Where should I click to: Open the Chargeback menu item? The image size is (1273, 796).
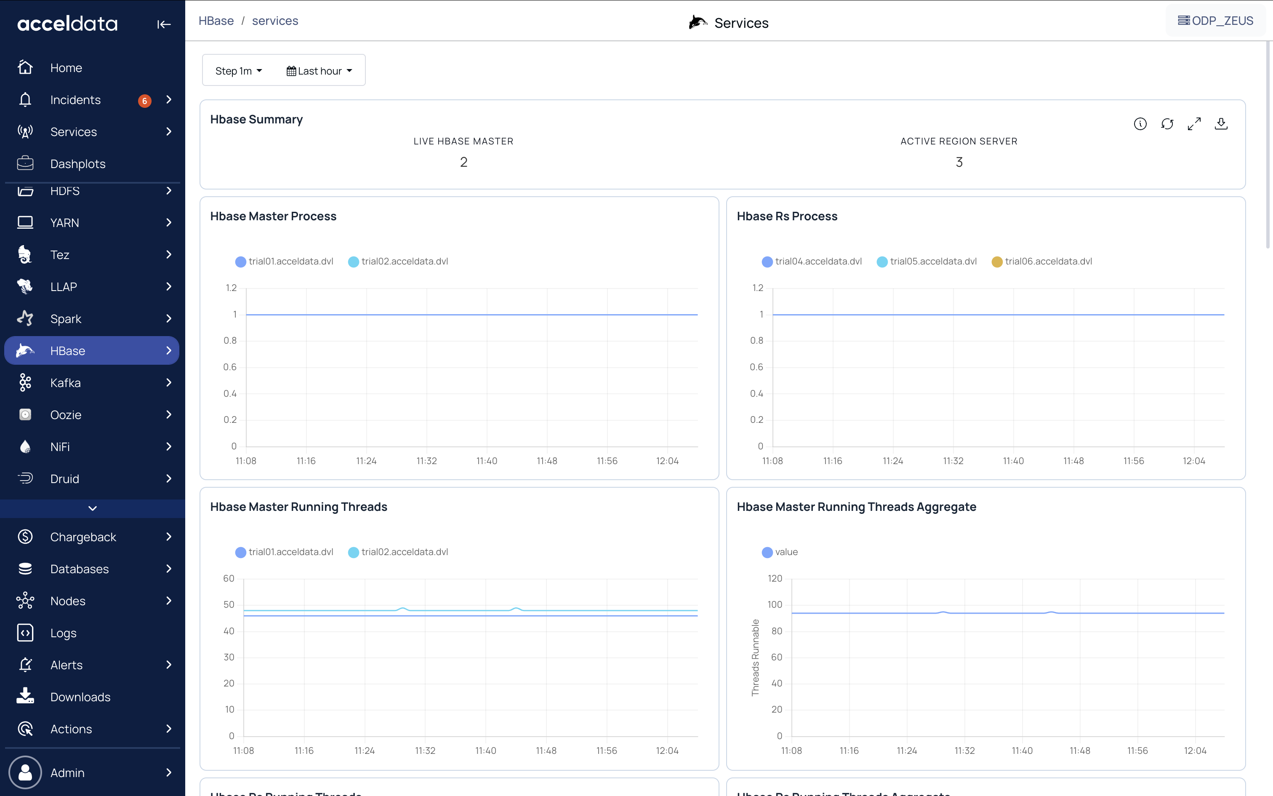83,537
